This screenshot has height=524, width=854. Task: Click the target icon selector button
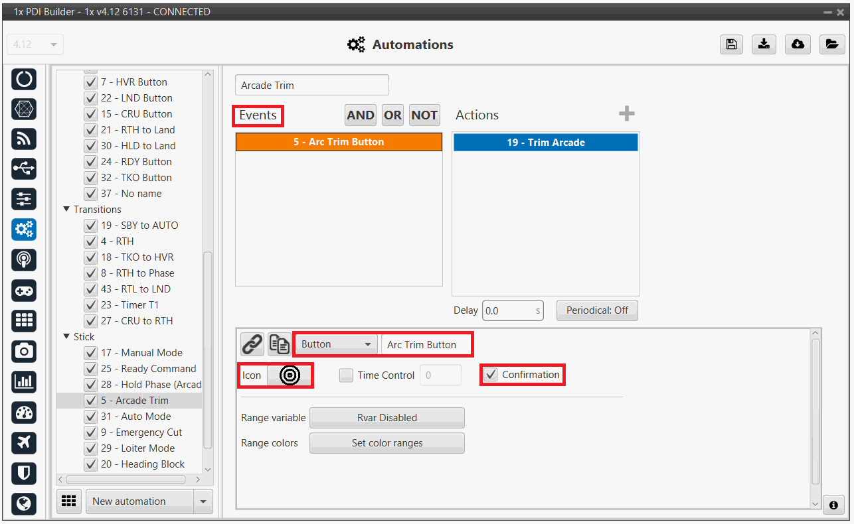point(290,375)
